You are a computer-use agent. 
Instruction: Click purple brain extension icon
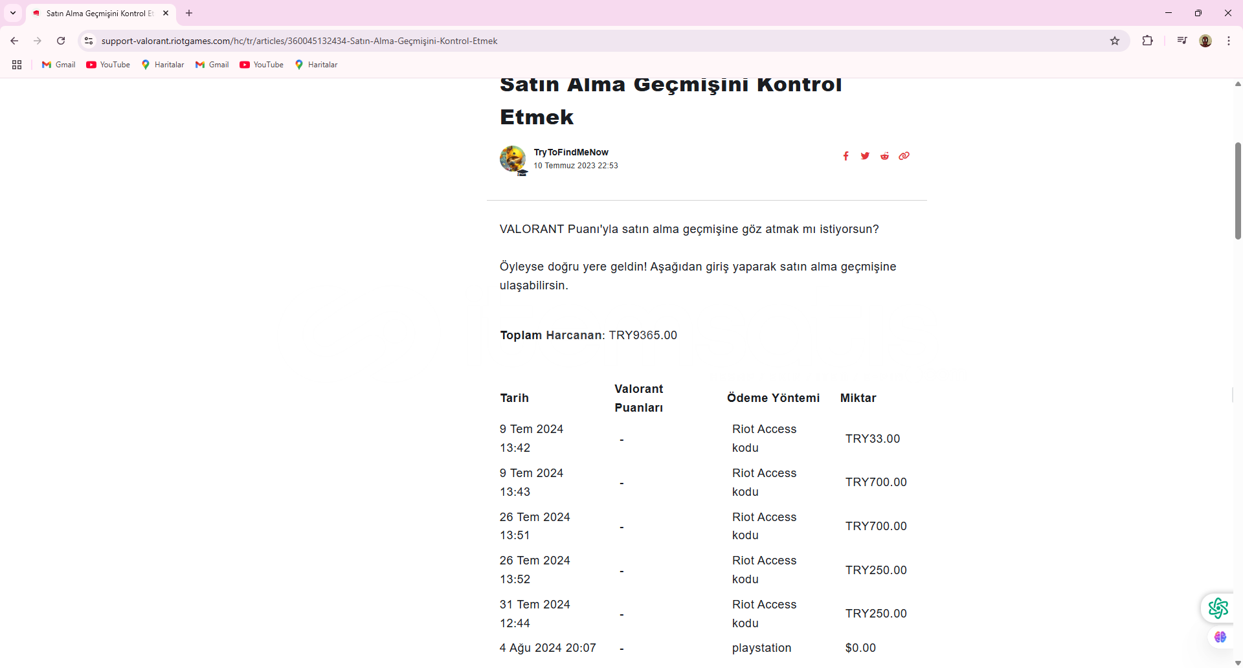[1220, 638]
